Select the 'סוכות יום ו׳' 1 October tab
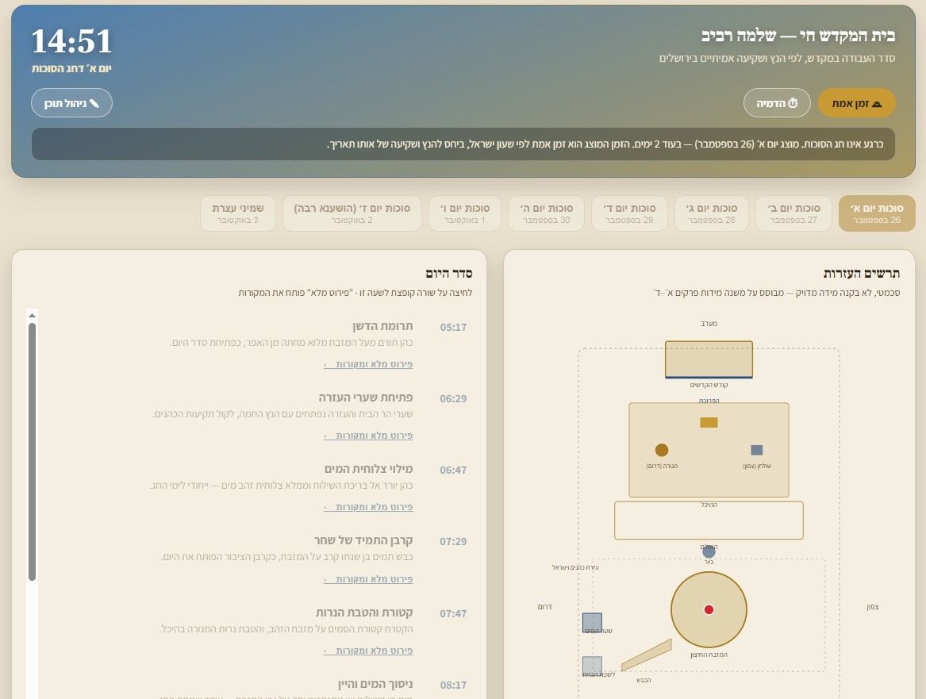926x699 pixels. tap(465, 213)
